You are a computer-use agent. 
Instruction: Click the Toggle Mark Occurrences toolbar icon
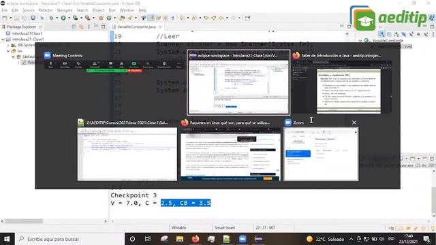[151, 18]
